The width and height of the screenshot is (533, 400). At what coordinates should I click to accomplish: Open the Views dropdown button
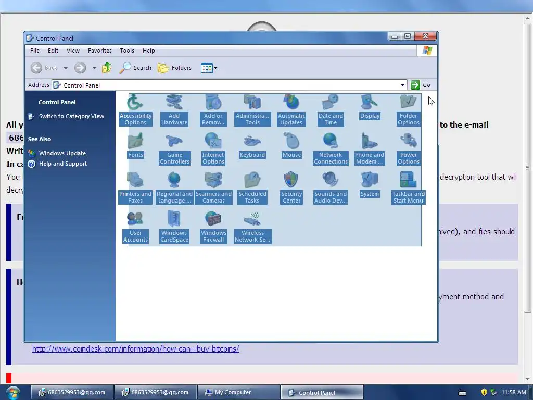tap(209, 68)
